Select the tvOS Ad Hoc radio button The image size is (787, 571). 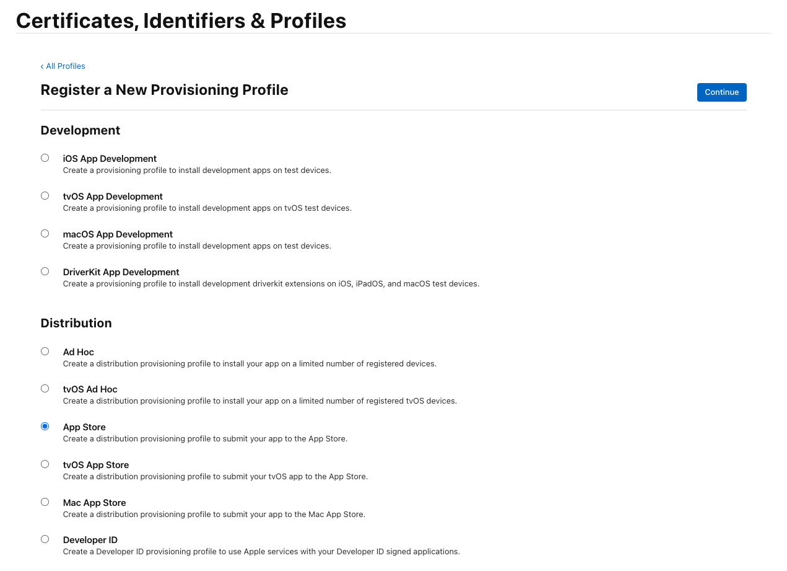[45, 388]
